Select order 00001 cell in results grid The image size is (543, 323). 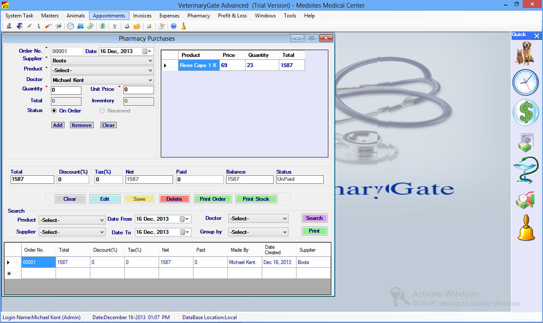[x=39, y=262]
